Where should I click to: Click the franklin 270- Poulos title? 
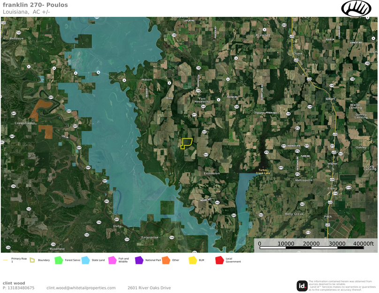coord(35,5)
